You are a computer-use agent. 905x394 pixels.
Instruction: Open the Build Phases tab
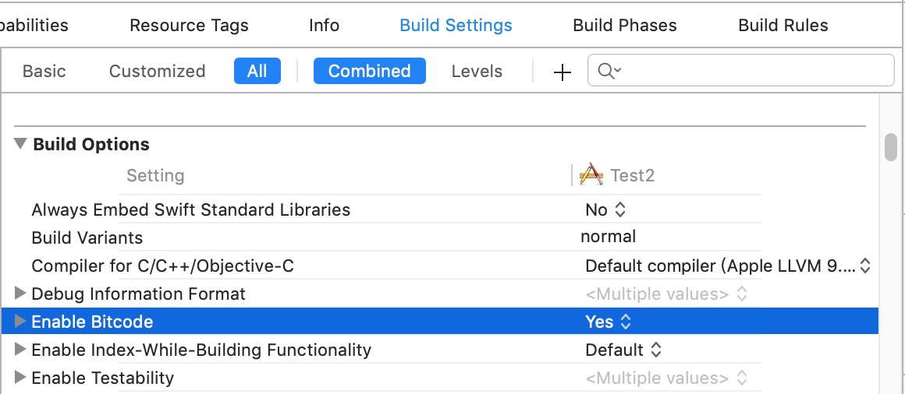624,25
